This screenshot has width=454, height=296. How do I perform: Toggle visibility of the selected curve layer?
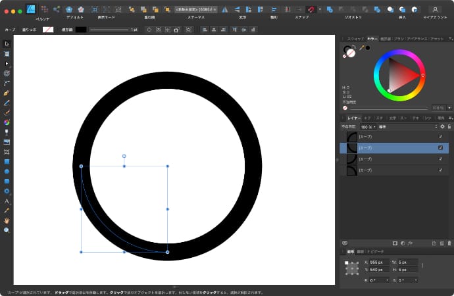(440, 148)
